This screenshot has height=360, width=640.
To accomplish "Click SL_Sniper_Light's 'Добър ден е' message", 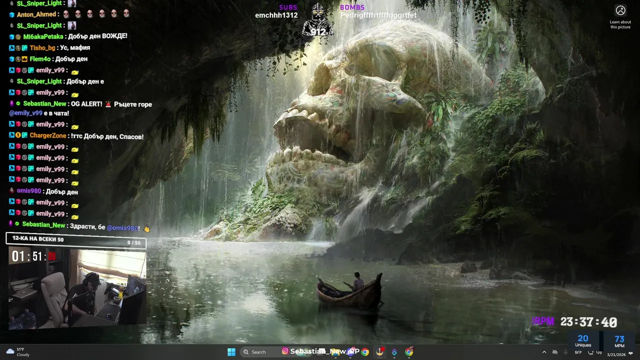I will click(x=85, y=81).
